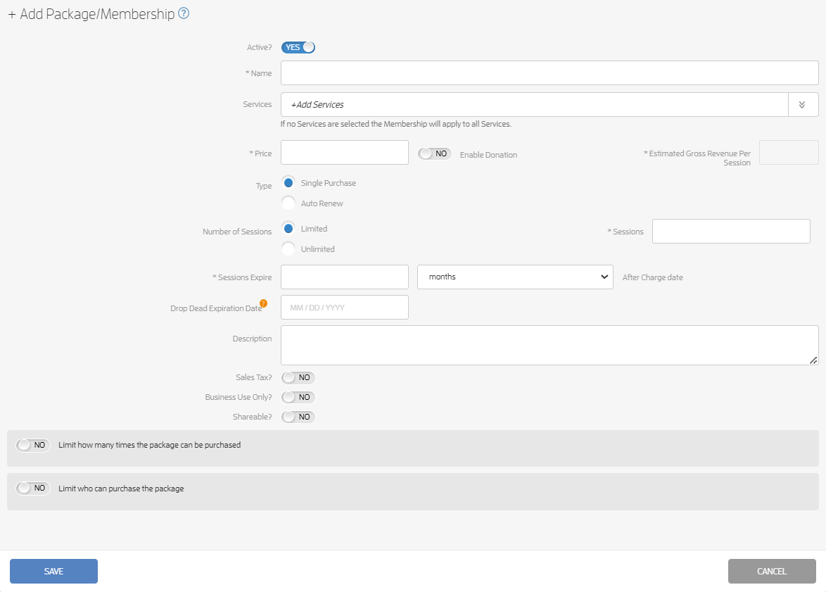The image size is (826, 592).
Task: Toggle the Active switch off
Action: point(298,47)
